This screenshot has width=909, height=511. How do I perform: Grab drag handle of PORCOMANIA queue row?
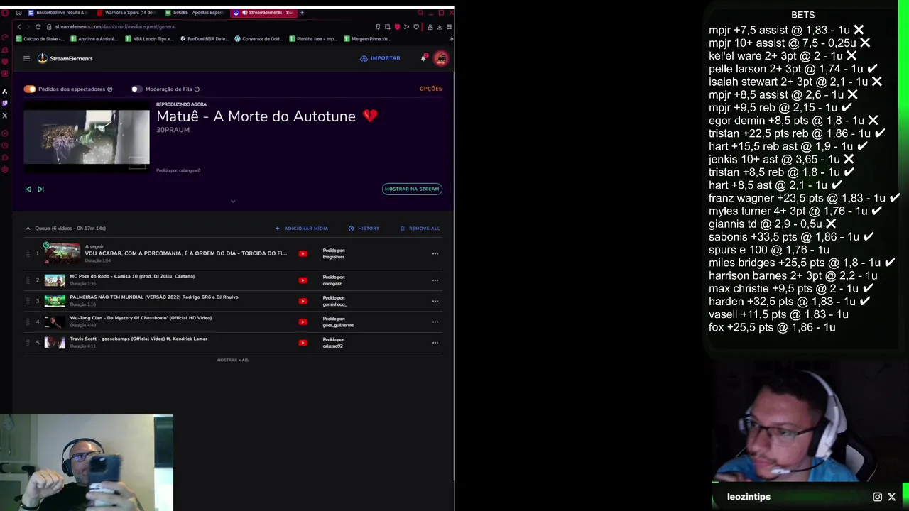28,253
